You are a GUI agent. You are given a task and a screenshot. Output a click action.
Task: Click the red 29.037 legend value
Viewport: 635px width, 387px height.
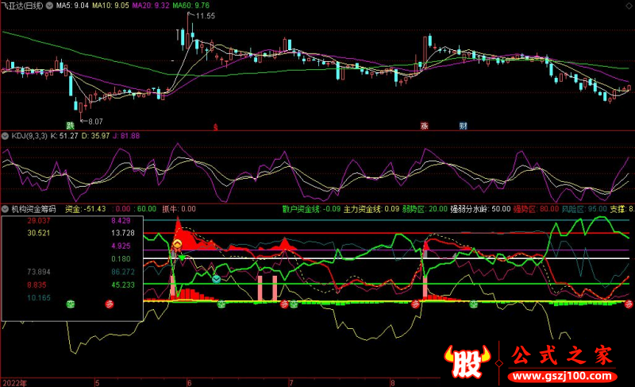coord(39,221)
